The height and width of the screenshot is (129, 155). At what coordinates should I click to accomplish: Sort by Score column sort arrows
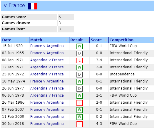(x=106, y=40)
